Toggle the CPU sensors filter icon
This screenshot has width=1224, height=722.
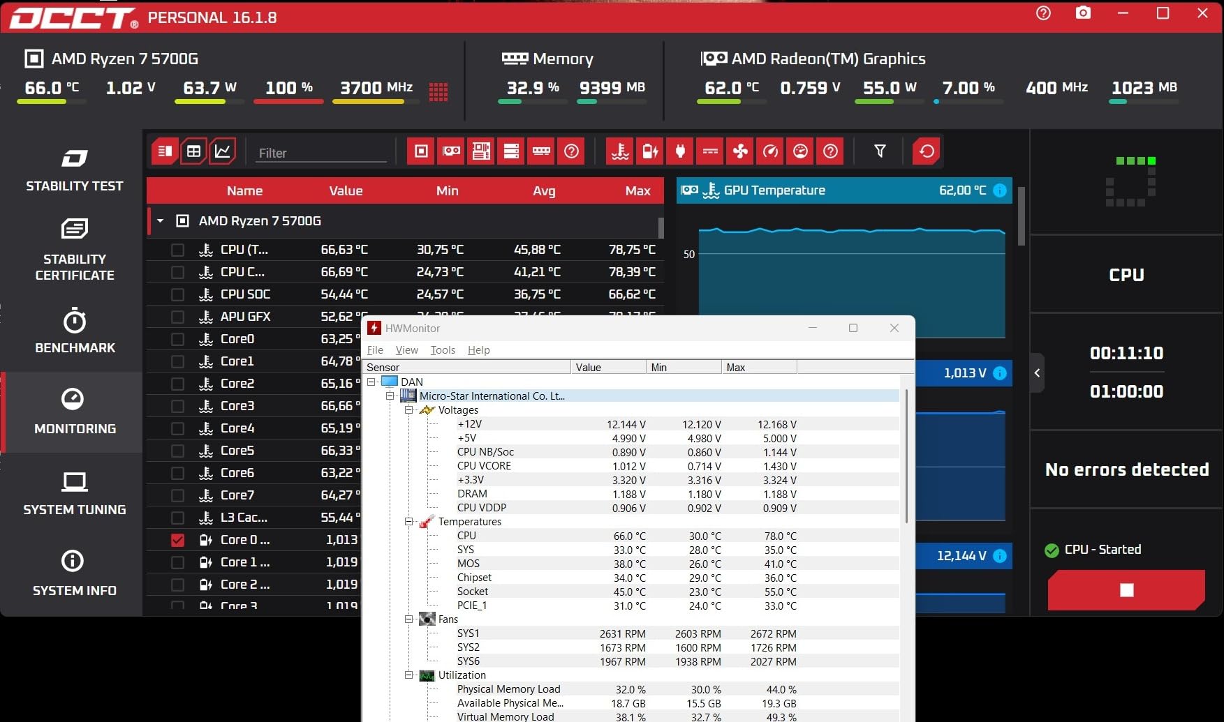pyautogui.click(x=422, y=151)
